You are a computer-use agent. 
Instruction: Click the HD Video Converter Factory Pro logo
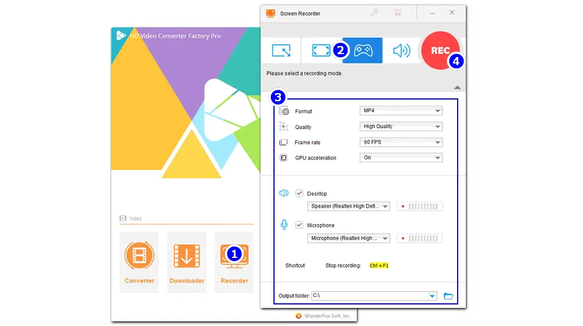(x=121, y=36)
